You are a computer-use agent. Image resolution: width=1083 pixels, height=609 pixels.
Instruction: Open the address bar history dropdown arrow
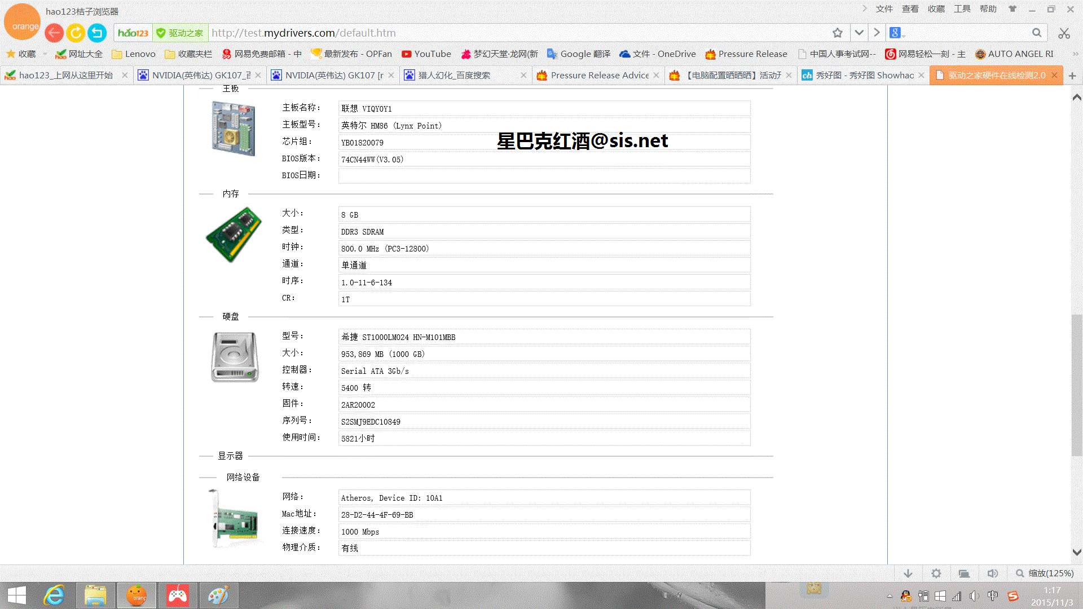click(x=859, y=33)
